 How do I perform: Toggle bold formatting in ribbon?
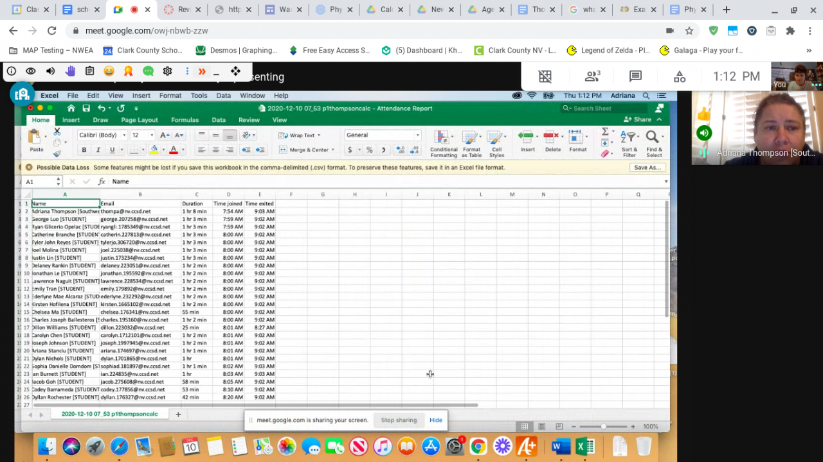point(84,150)
